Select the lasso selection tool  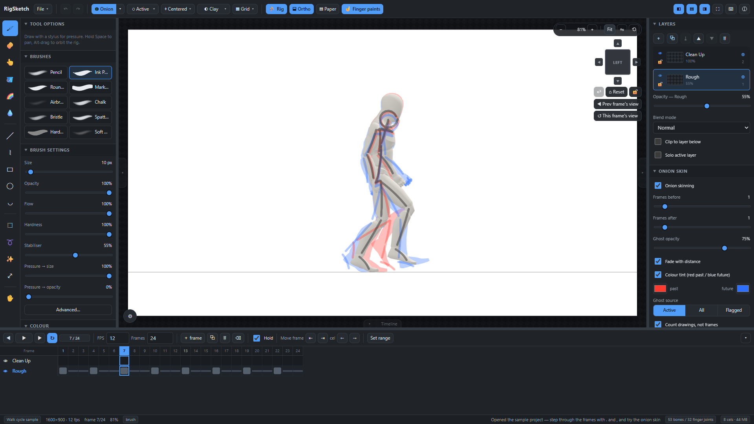point(10,242)
